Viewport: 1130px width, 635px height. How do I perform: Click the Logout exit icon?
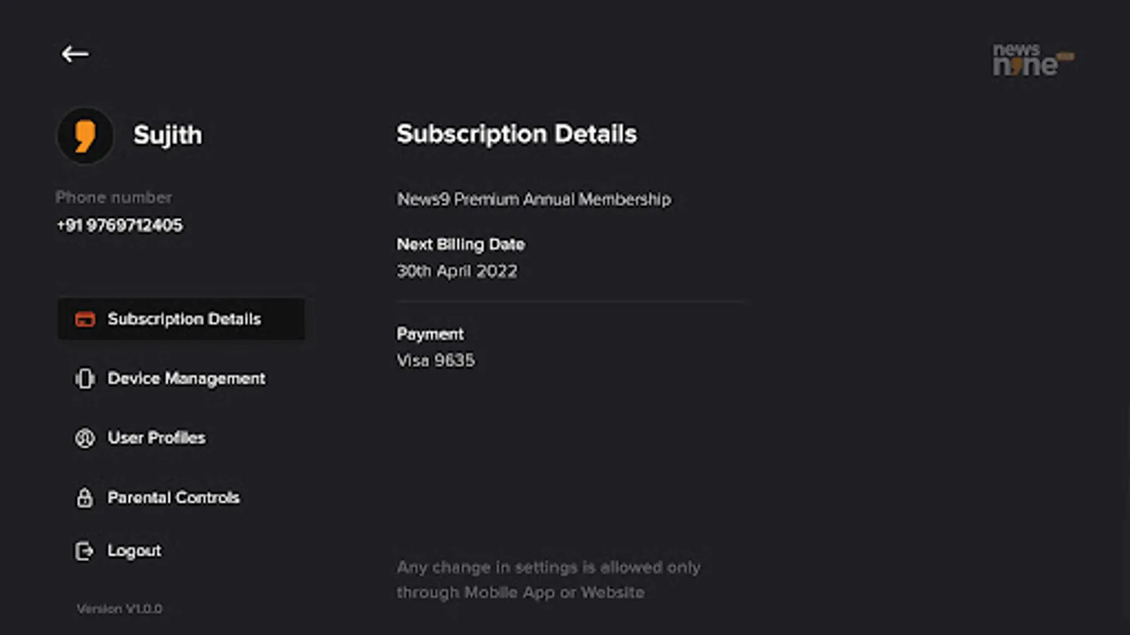(x=84, y=551)
